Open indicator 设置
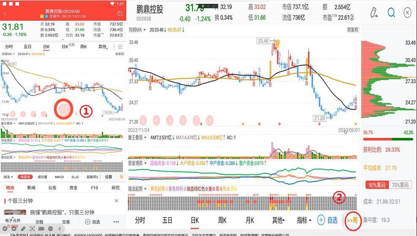The image size is (417, 236). click(108, 177)
